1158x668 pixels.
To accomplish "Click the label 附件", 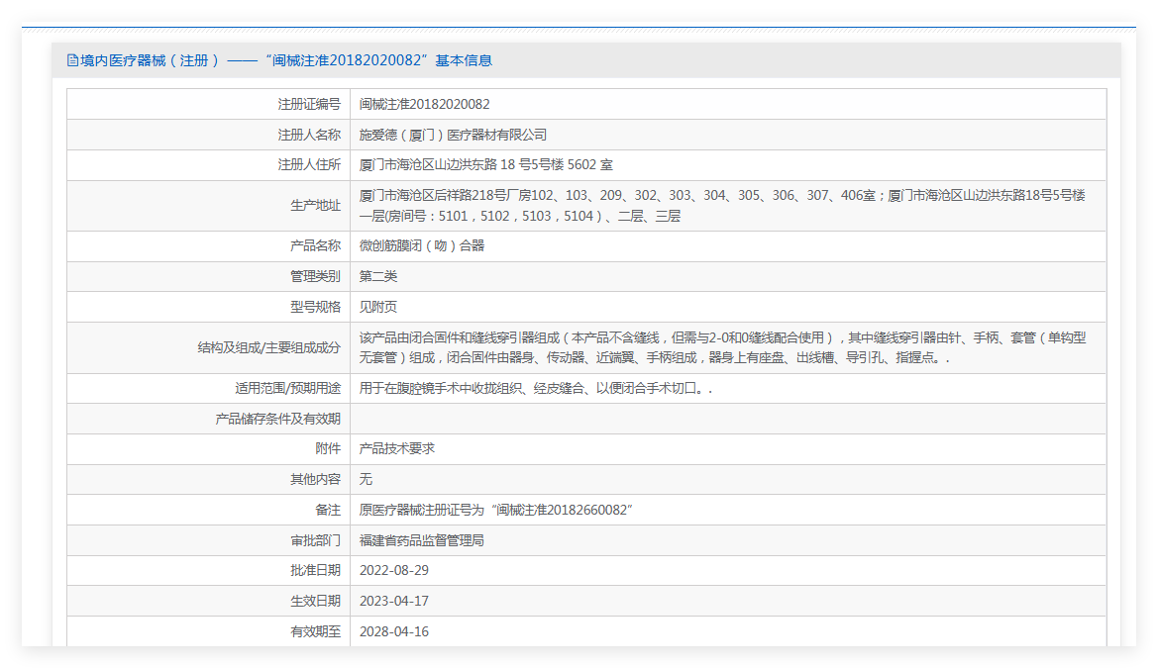I will tap(328, 448).
